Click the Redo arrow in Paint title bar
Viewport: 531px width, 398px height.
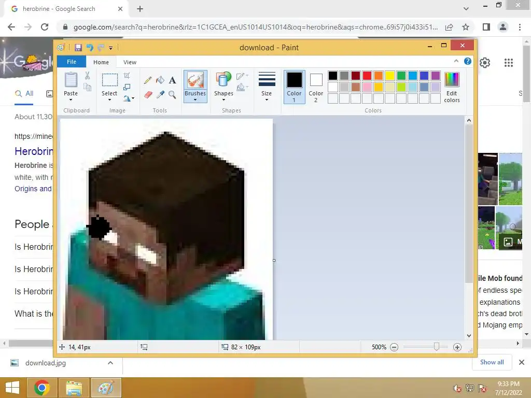[x=101, y=48]
